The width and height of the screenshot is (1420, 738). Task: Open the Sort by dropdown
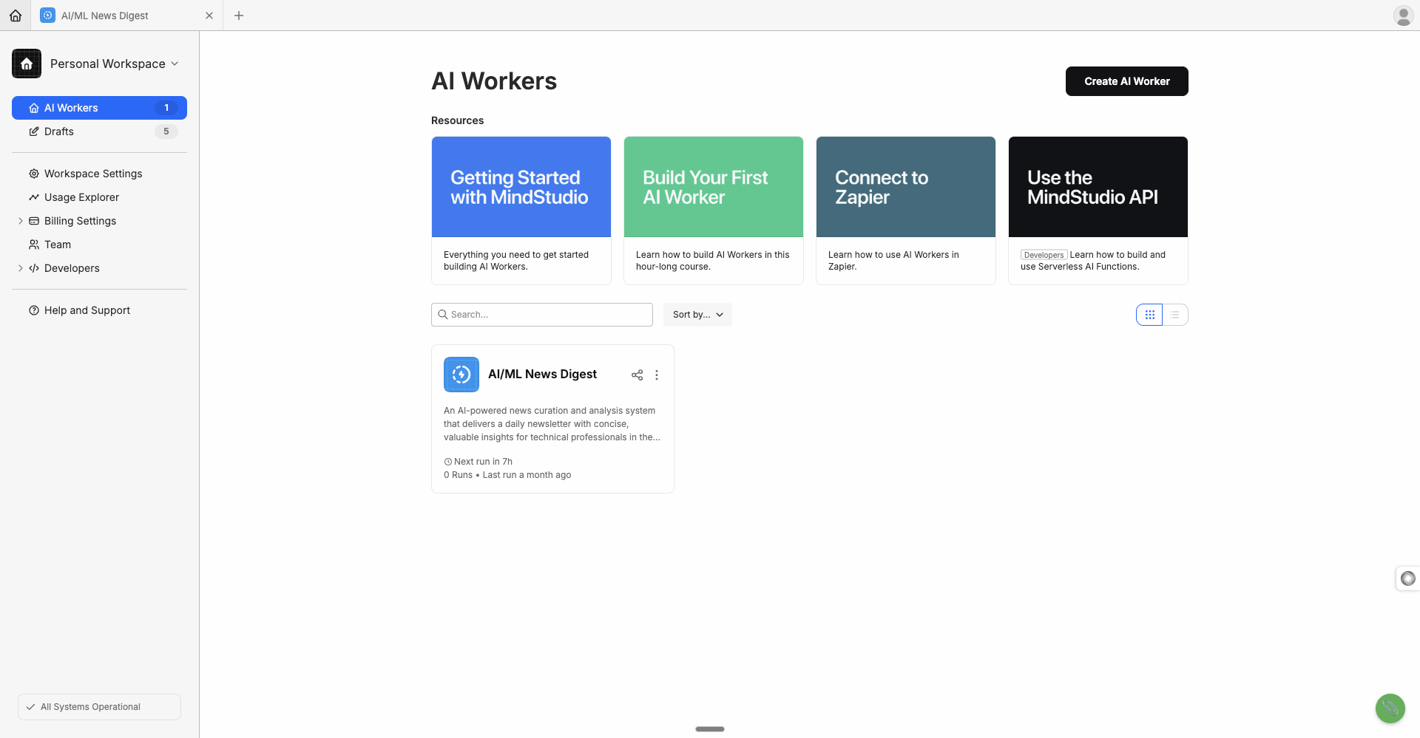pyautogui.click(x=696, y=314)
